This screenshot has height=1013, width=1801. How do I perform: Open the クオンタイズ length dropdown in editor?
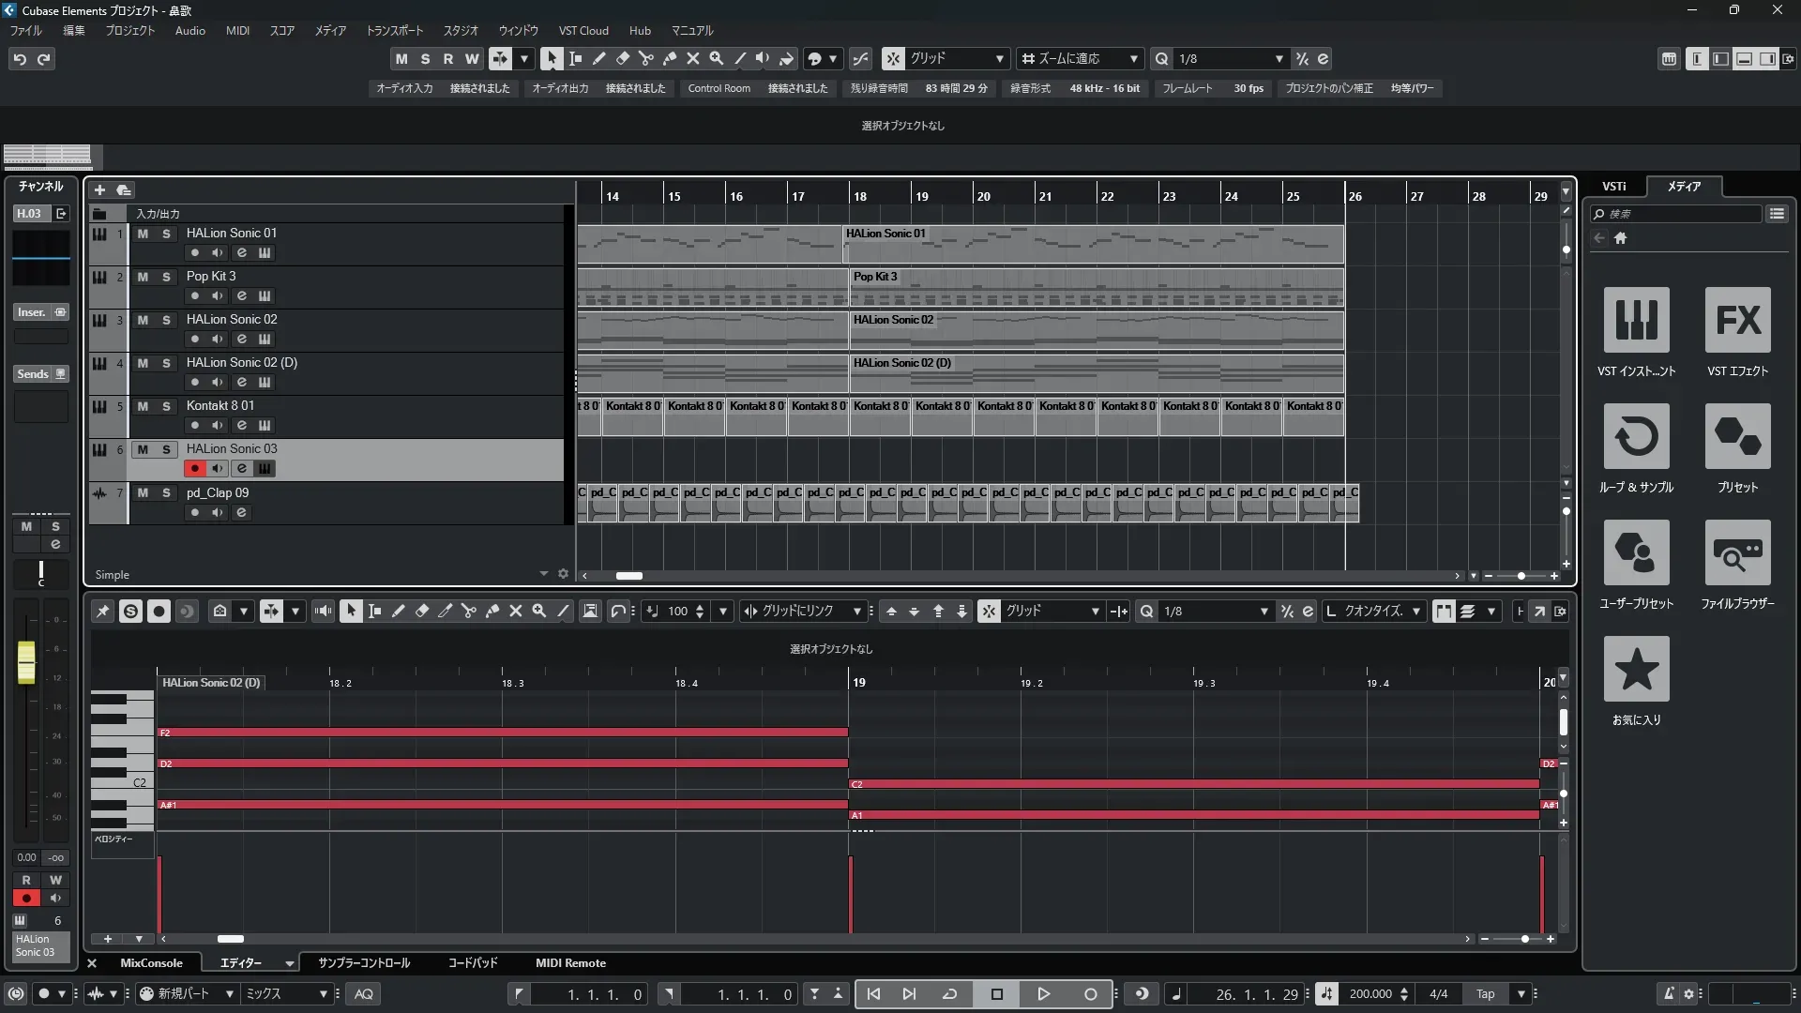(1415, 611)
